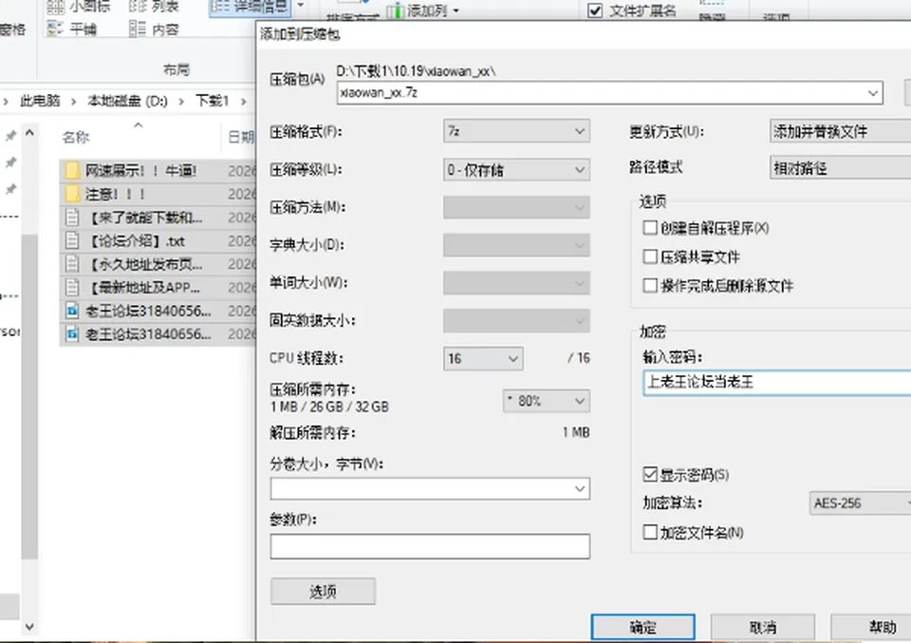Click the navigation pane scroll-up arrow
Screen dimensions: 911x643
(29, 134)
